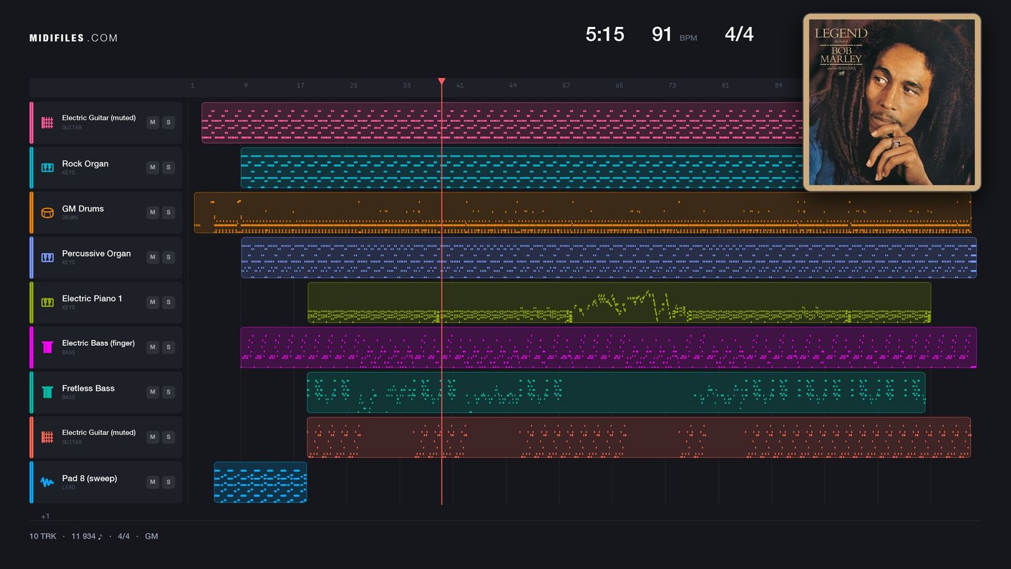The height and width of the screenshot is (569, 1011).
Task: Solo the Pad 8 (sweep) track
Action: click(168, 482)
